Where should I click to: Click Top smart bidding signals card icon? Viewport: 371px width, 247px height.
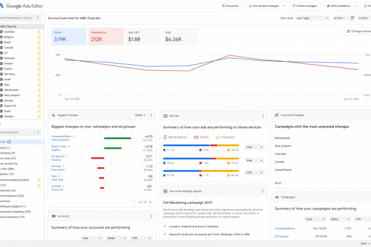tap(165, 191)
